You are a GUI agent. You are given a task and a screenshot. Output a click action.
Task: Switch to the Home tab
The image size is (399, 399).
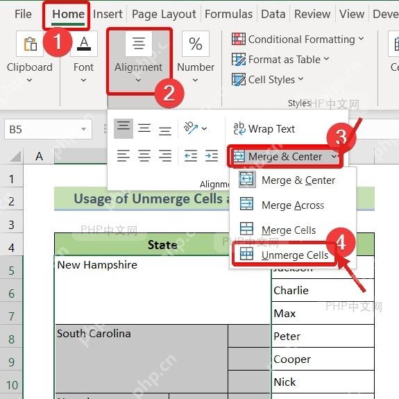click(68, 14)
